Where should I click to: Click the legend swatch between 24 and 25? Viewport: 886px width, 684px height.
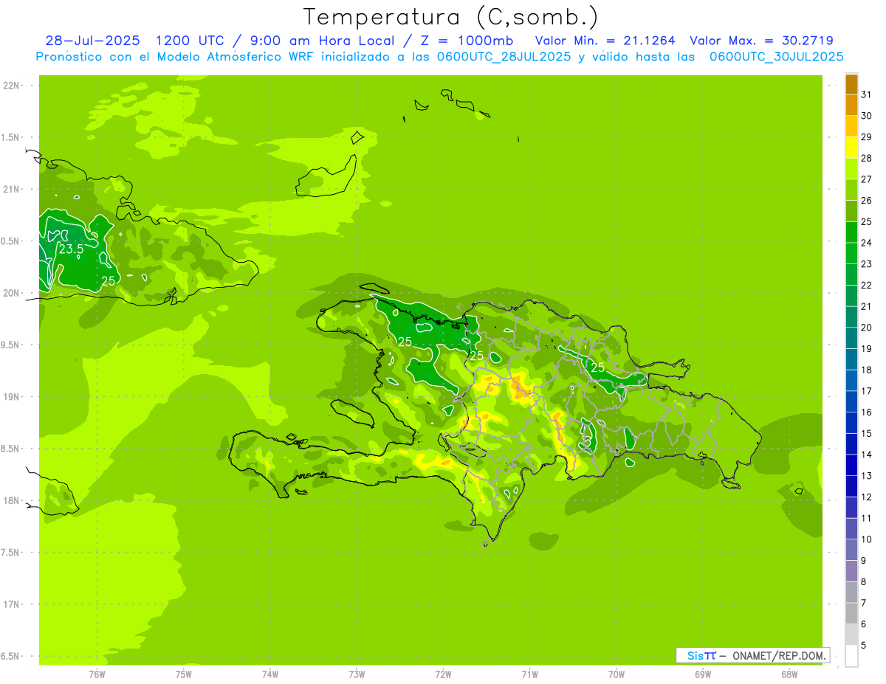pyautogui.click(x=851, y=232)
